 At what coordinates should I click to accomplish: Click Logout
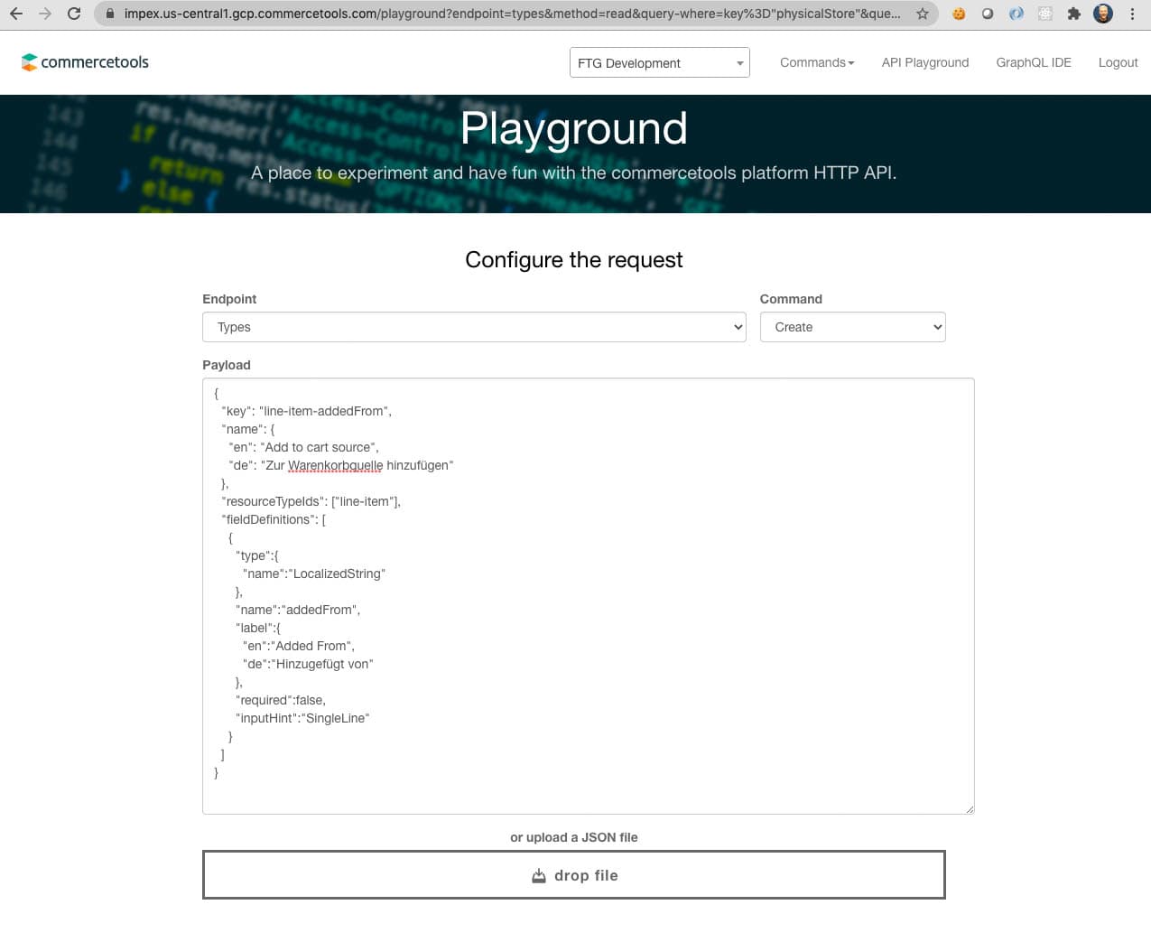click(x=1118, y=62)
